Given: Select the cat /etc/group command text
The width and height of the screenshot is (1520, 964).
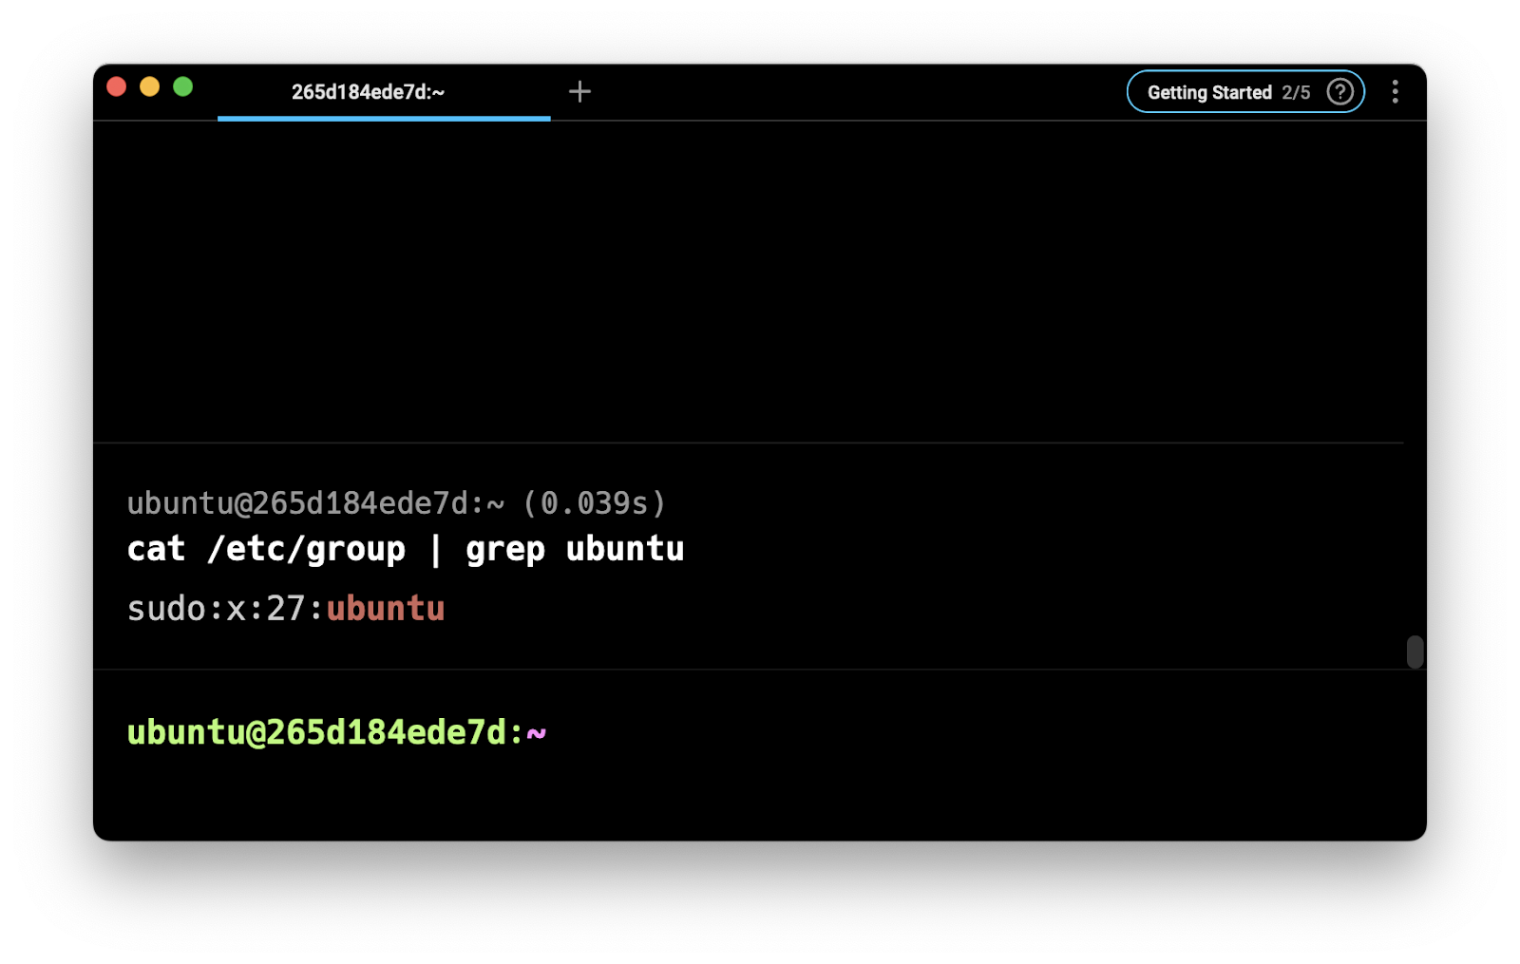Looking at the screenshot, I should pos(266,549).
